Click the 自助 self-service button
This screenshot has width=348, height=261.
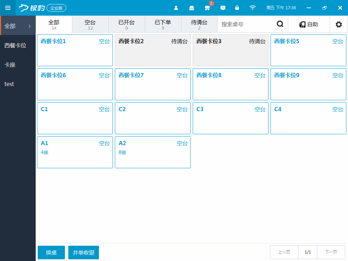pos(309,24)
